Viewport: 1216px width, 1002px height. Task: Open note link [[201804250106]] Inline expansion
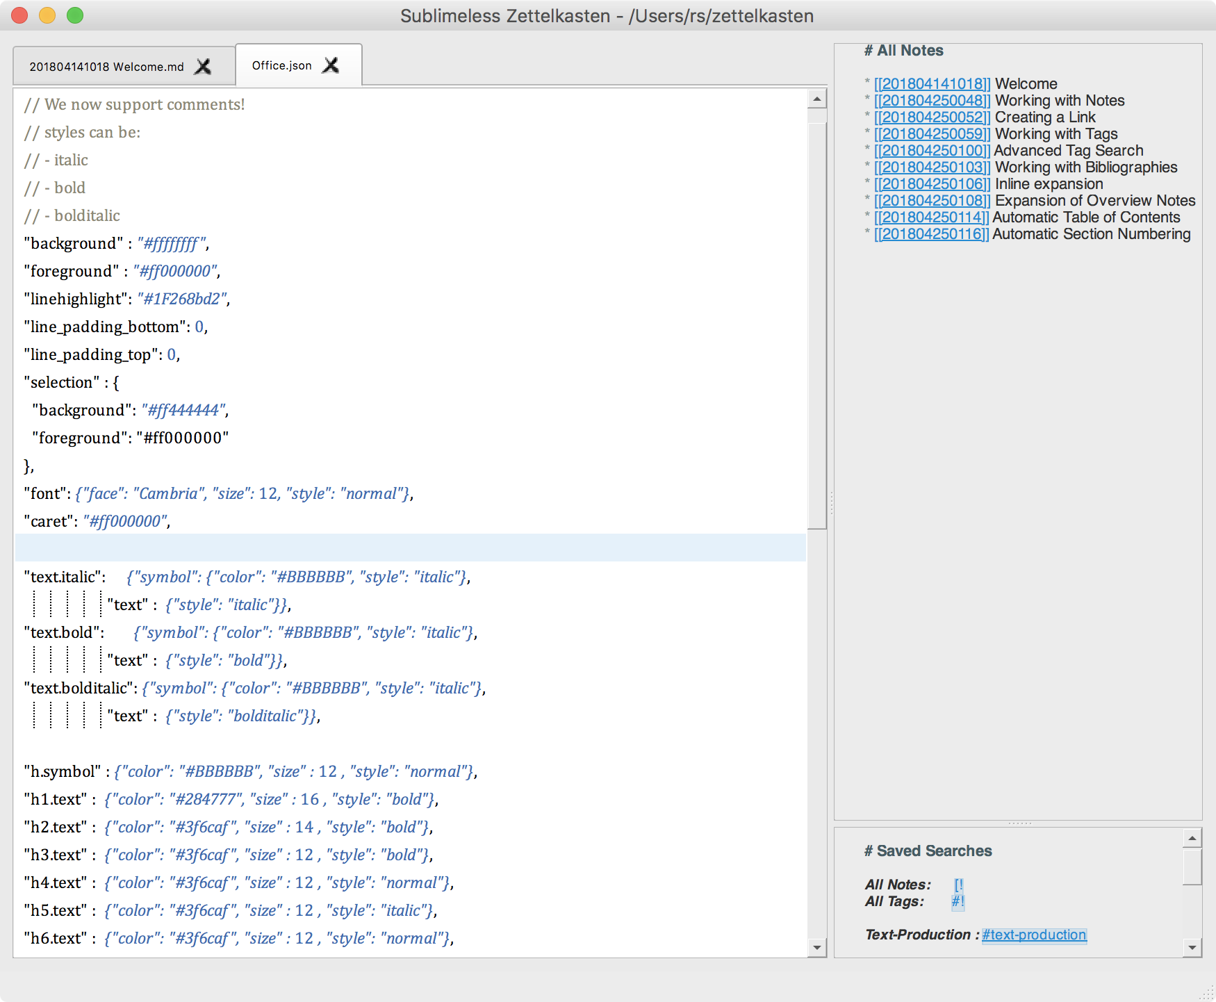coord(932,184)
